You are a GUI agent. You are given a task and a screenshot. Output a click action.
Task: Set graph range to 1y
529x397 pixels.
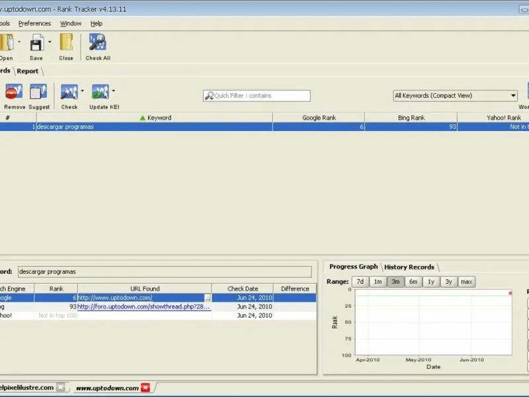coord(431,282)
